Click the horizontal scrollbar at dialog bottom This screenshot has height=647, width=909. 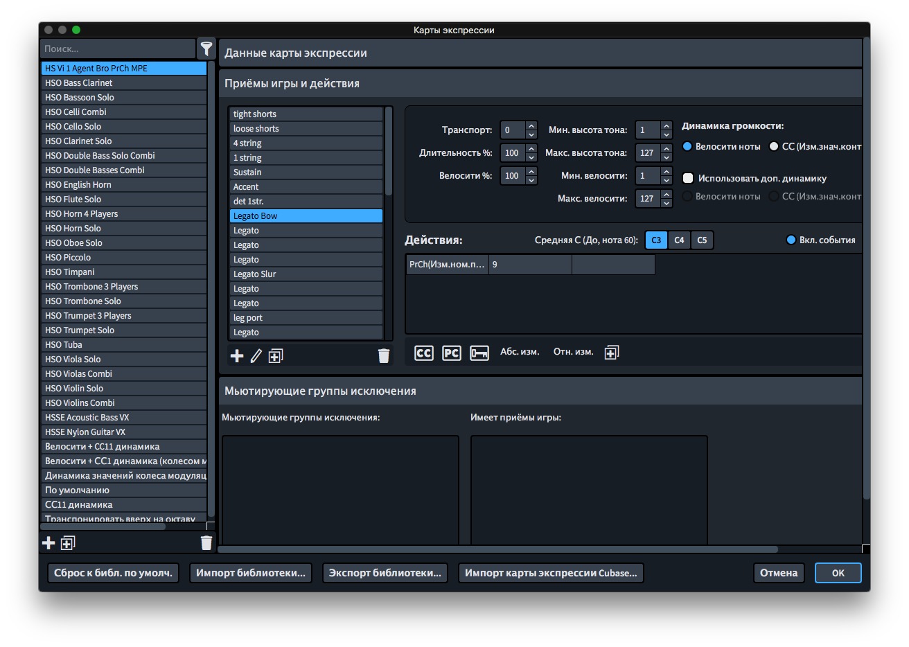497,549
